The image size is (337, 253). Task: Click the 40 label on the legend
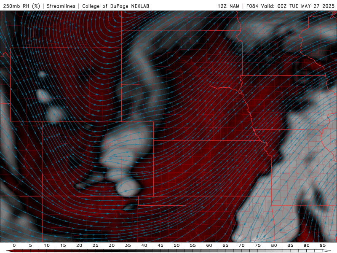[144, 245]
